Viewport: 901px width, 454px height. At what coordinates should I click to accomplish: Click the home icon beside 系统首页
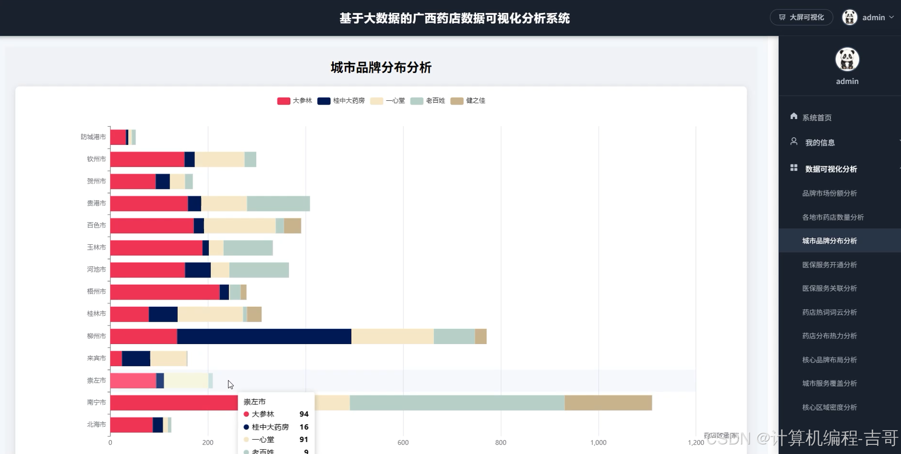[794, 116]
